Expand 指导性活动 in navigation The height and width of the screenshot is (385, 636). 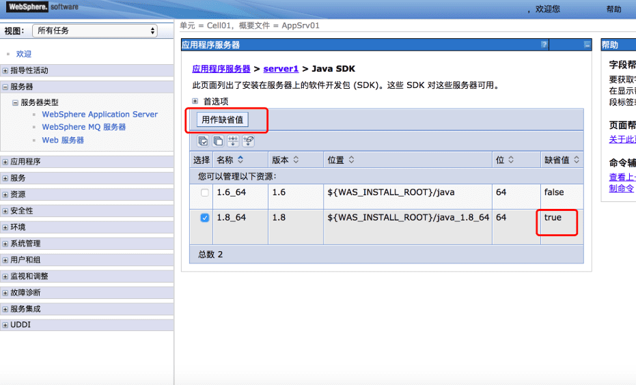pyautogui.click(x=5, y=70)
